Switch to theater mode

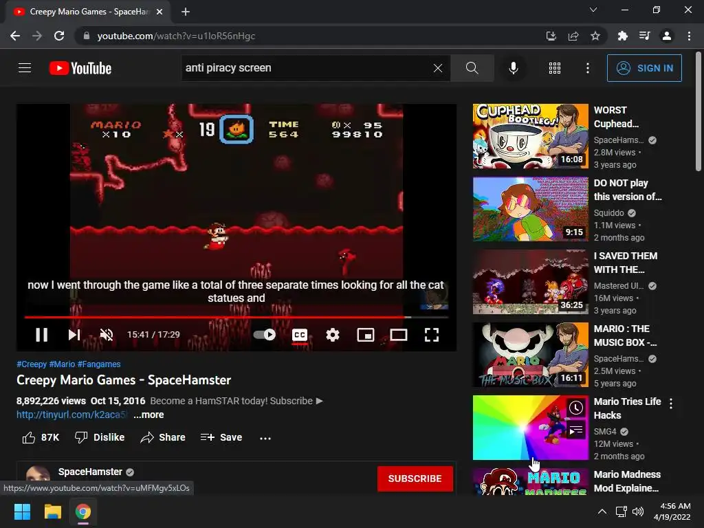(399, 335)
